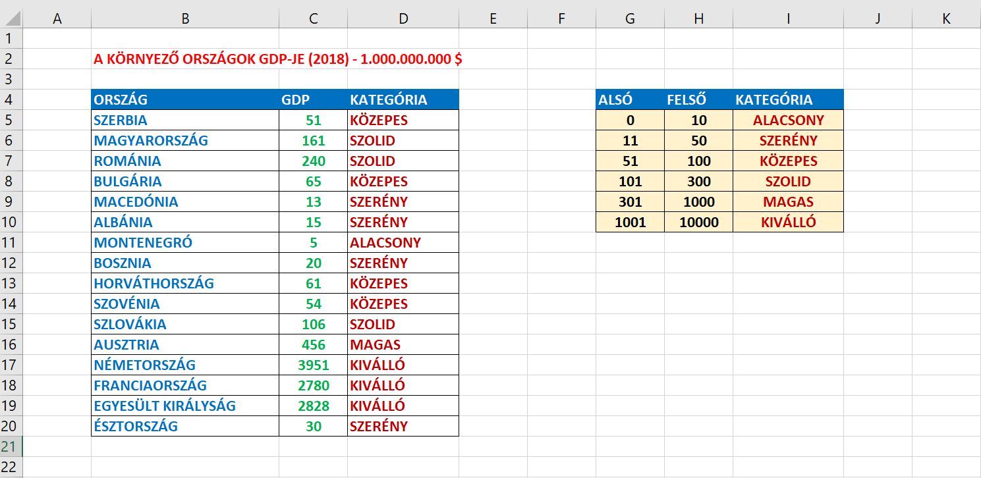Screen dimensions: 981x478
Task: Click GDP value 456 for Ausztria
Action: point(314,344)
